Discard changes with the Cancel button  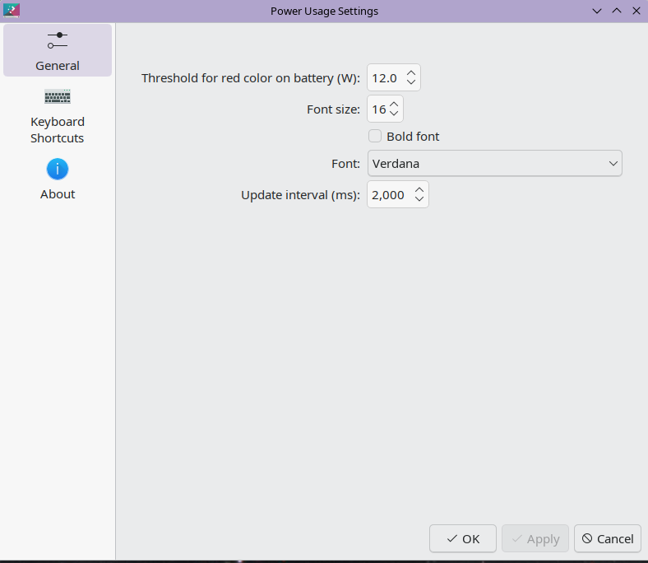click(x=608, y=538)
